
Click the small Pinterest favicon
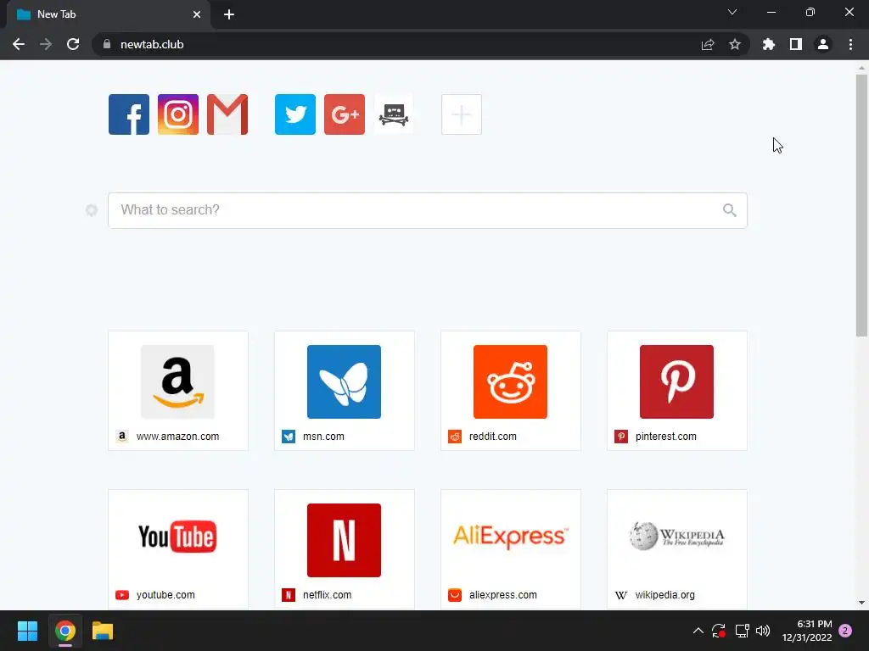coord(620,437)
